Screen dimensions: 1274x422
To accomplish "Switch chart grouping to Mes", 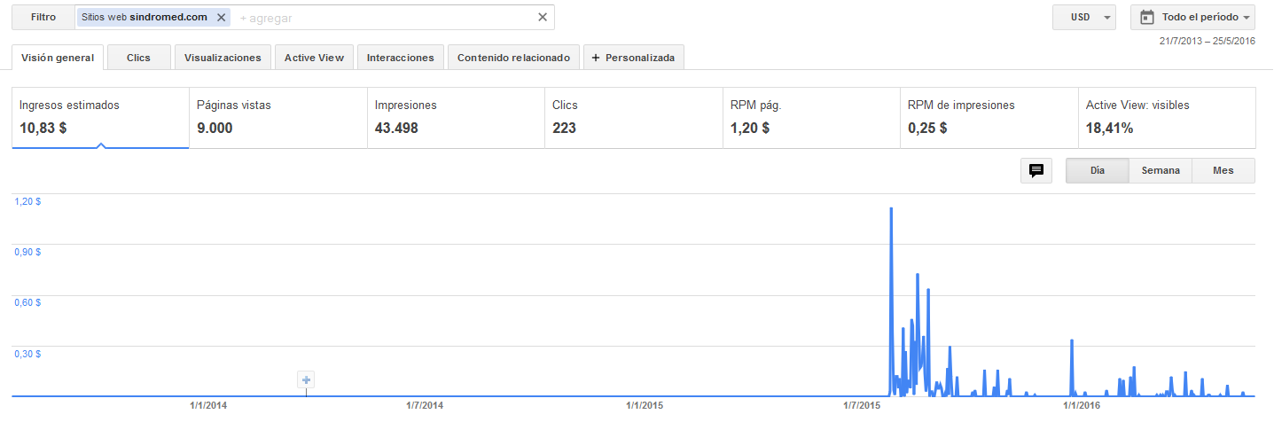I will (x=1223, y=170).
